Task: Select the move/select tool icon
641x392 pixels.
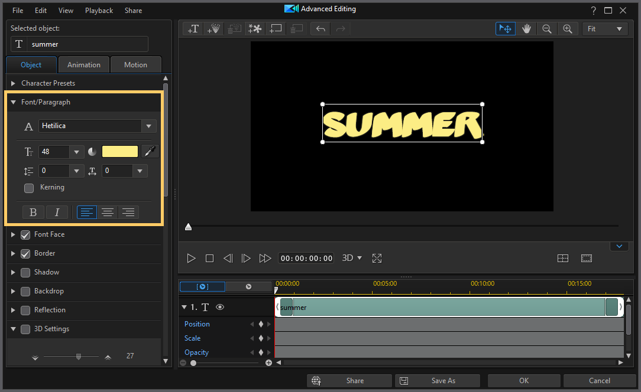Action: pos(505,28)
